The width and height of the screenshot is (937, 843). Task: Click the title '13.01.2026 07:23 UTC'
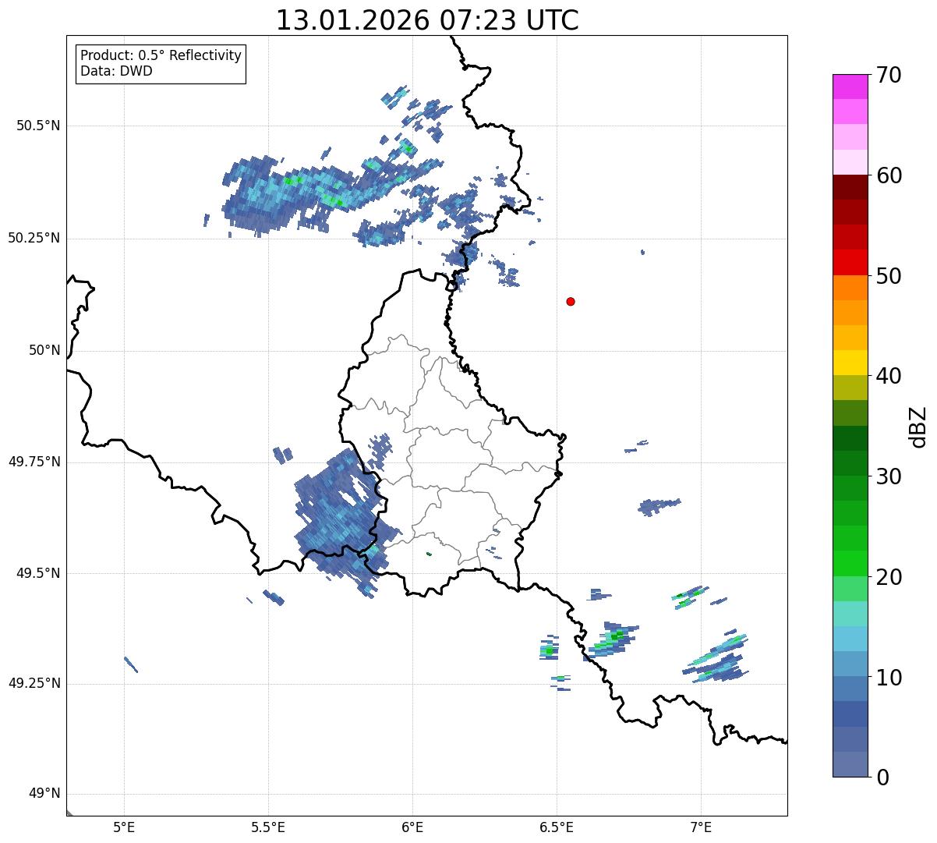427,20
